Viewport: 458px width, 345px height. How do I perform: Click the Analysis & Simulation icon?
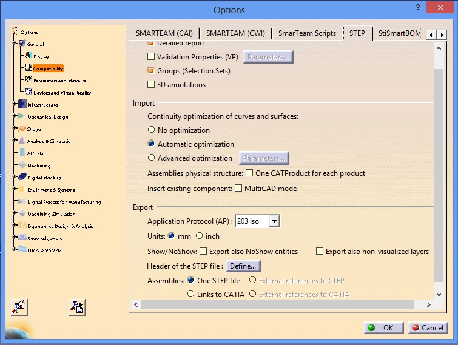(x=22, y=141)
